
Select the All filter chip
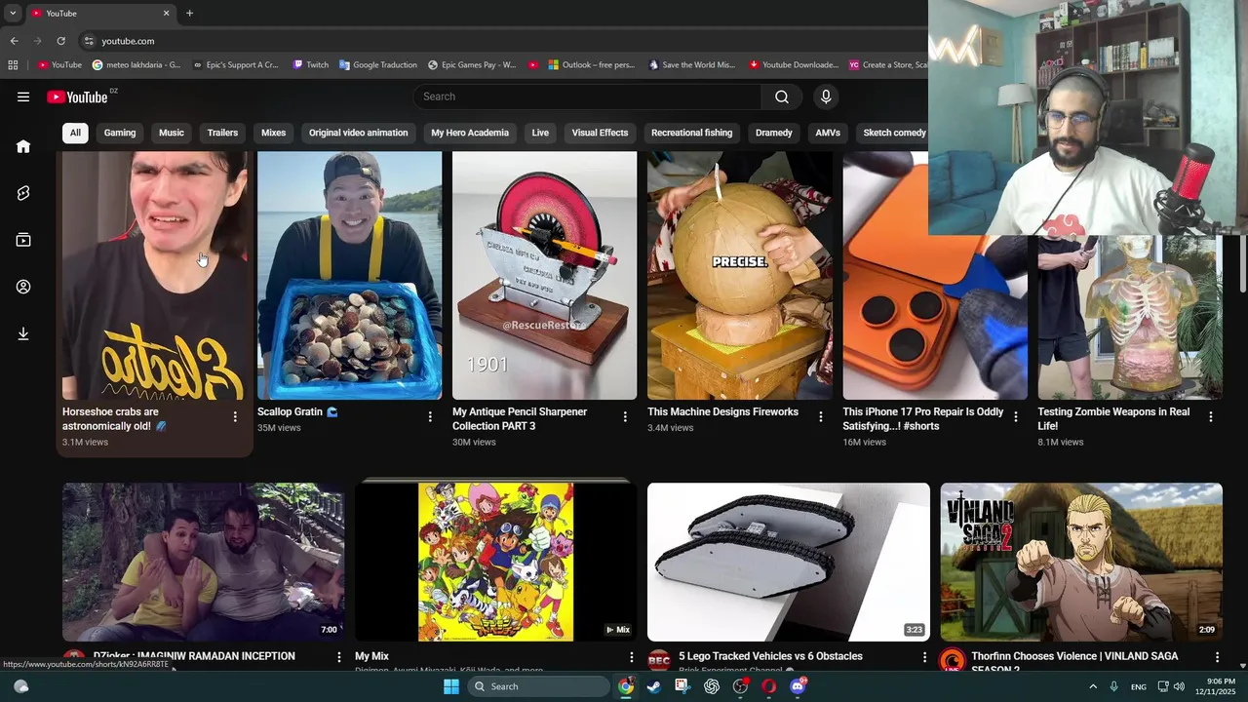coord(75,133)
